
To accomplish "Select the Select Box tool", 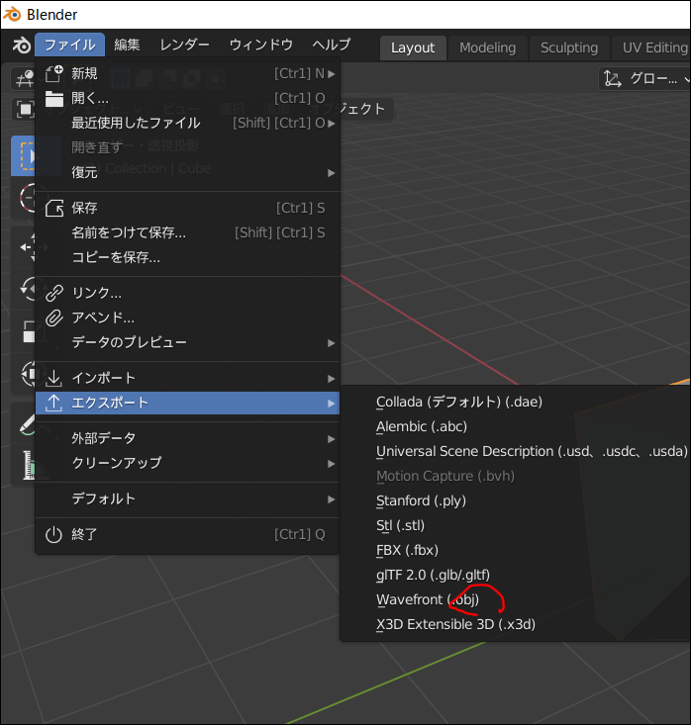I will pyautogui.click(x=24, y=156).
